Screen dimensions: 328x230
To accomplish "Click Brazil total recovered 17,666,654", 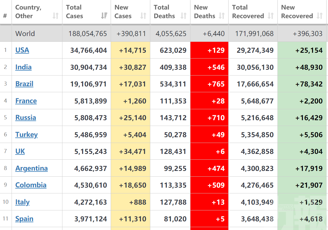I will (255, 84).
